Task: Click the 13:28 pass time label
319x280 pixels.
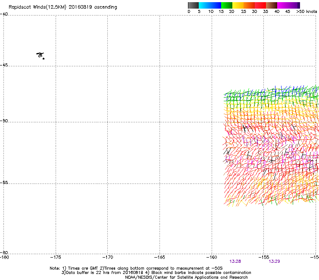Action: [x=235, y=261]
